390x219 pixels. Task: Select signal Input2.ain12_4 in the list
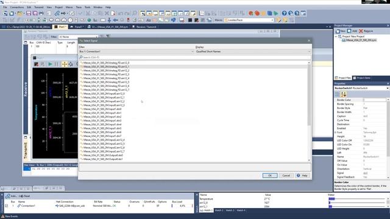(104, 140)
